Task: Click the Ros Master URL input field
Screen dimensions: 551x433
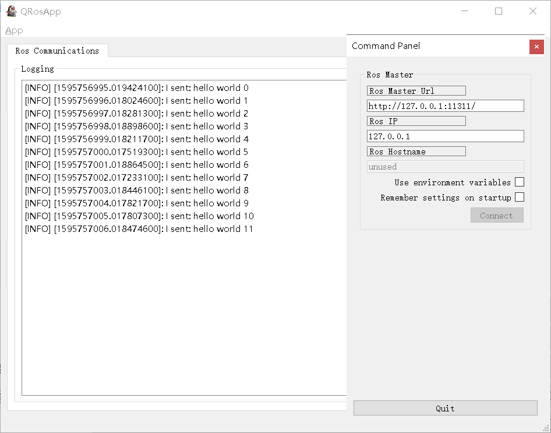Action: click(445, 105)
